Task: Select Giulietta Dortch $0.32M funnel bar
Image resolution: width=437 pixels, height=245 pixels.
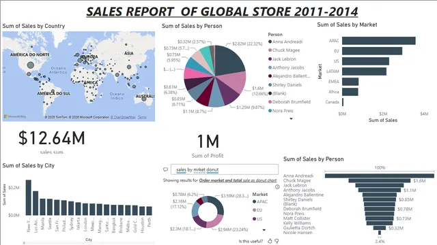Action: pyautogui.click(x=380, y=228)
